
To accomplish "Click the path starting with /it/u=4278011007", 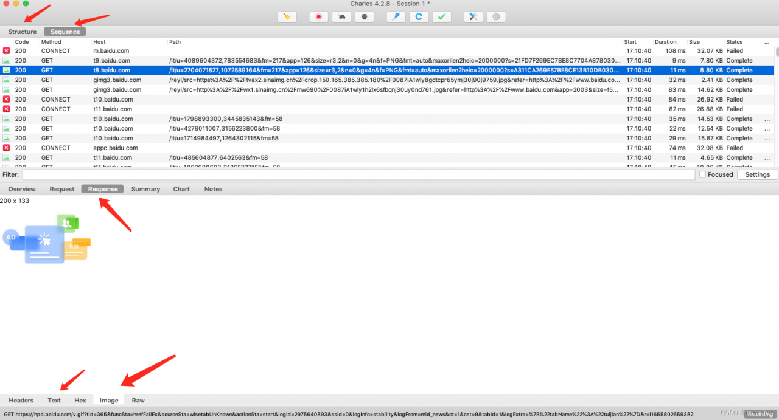I will tap(225, 129).
